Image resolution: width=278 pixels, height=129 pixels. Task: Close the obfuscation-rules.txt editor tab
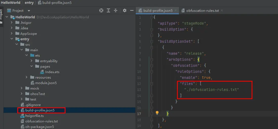pos(222,10)
